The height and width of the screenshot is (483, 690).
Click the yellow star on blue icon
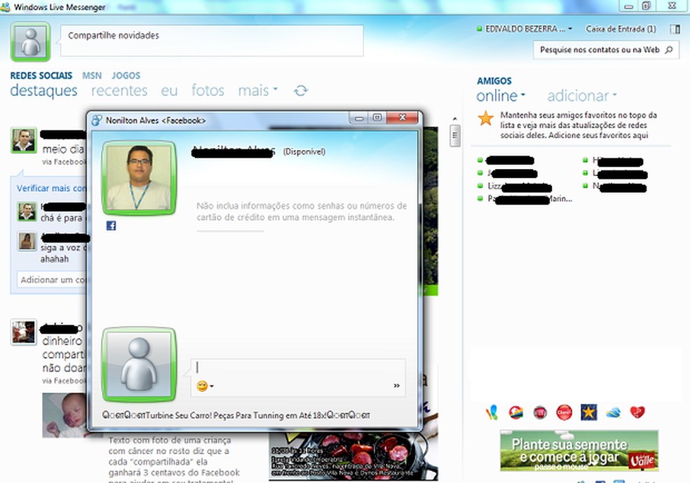589,413
